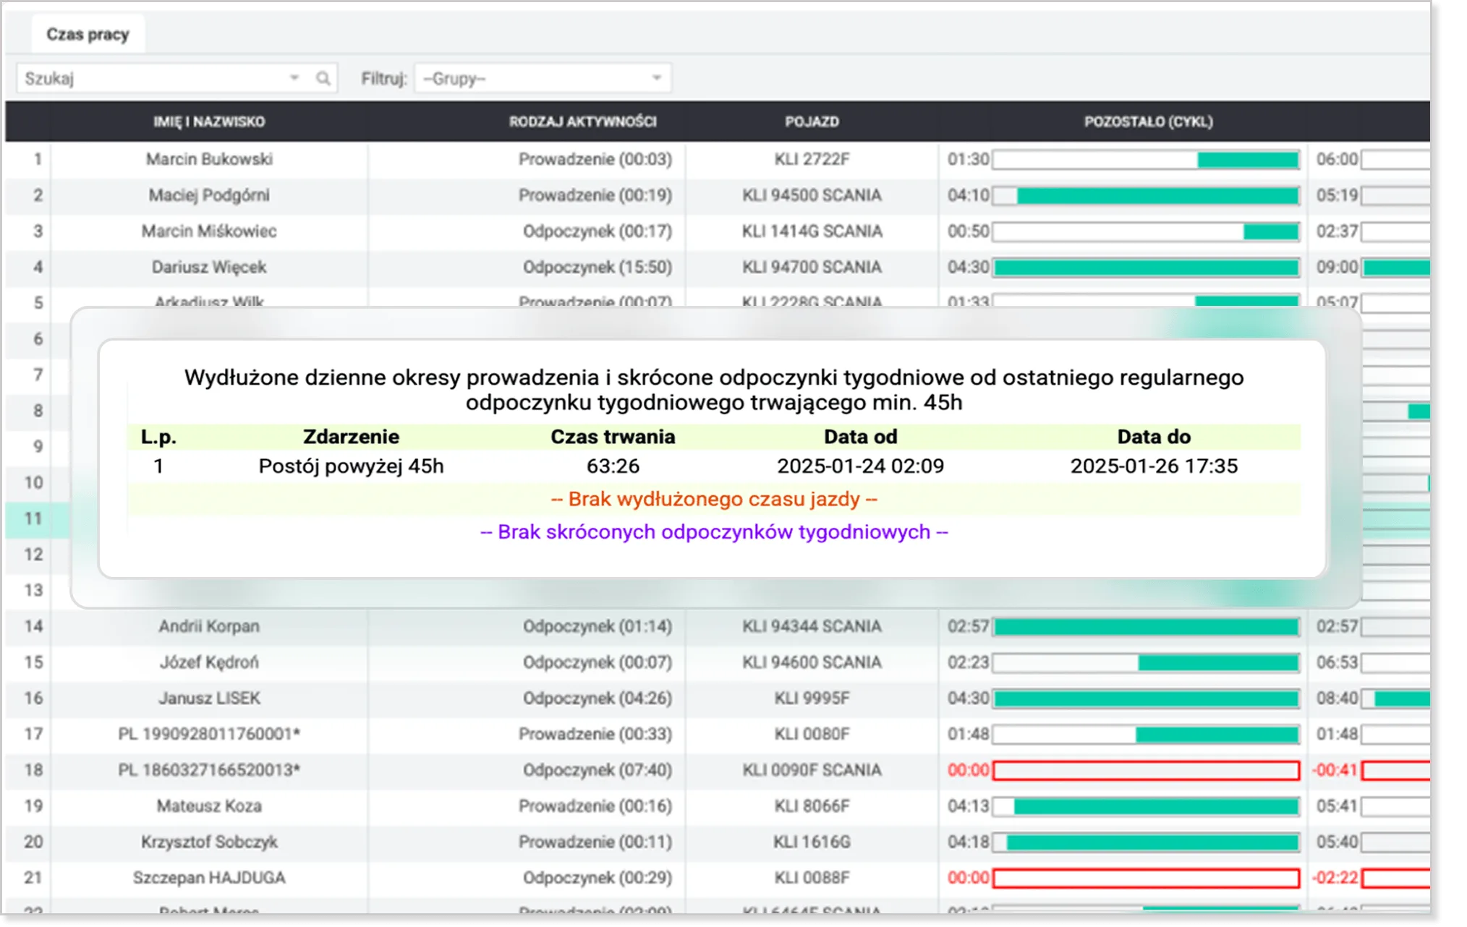The image size is (1467, 927).
Task: Click the -02:22 negative time value
Action: pyautogui.click(x=1335, y=878)
